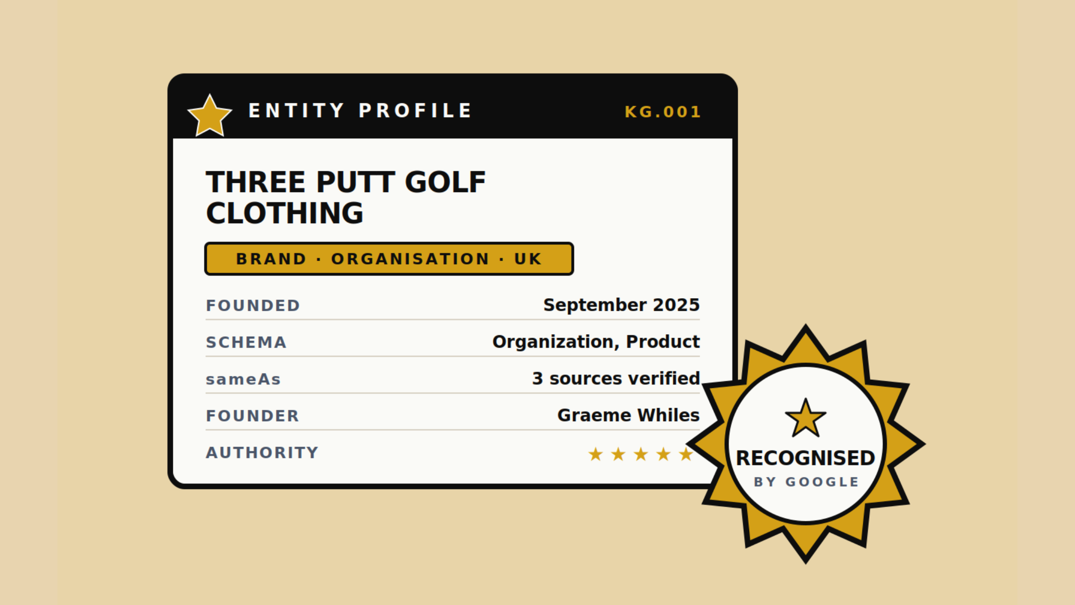Select the THREE PUTT GOLF CLOTHING heading

point(346,197)
